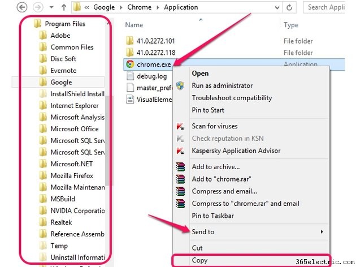This screenshot has width=356, height=267.
Task: Sort files by Type column
Action: (x=291, y=25)
